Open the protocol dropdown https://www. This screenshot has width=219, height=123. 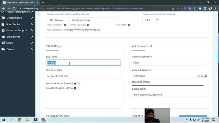coord(58,20)
